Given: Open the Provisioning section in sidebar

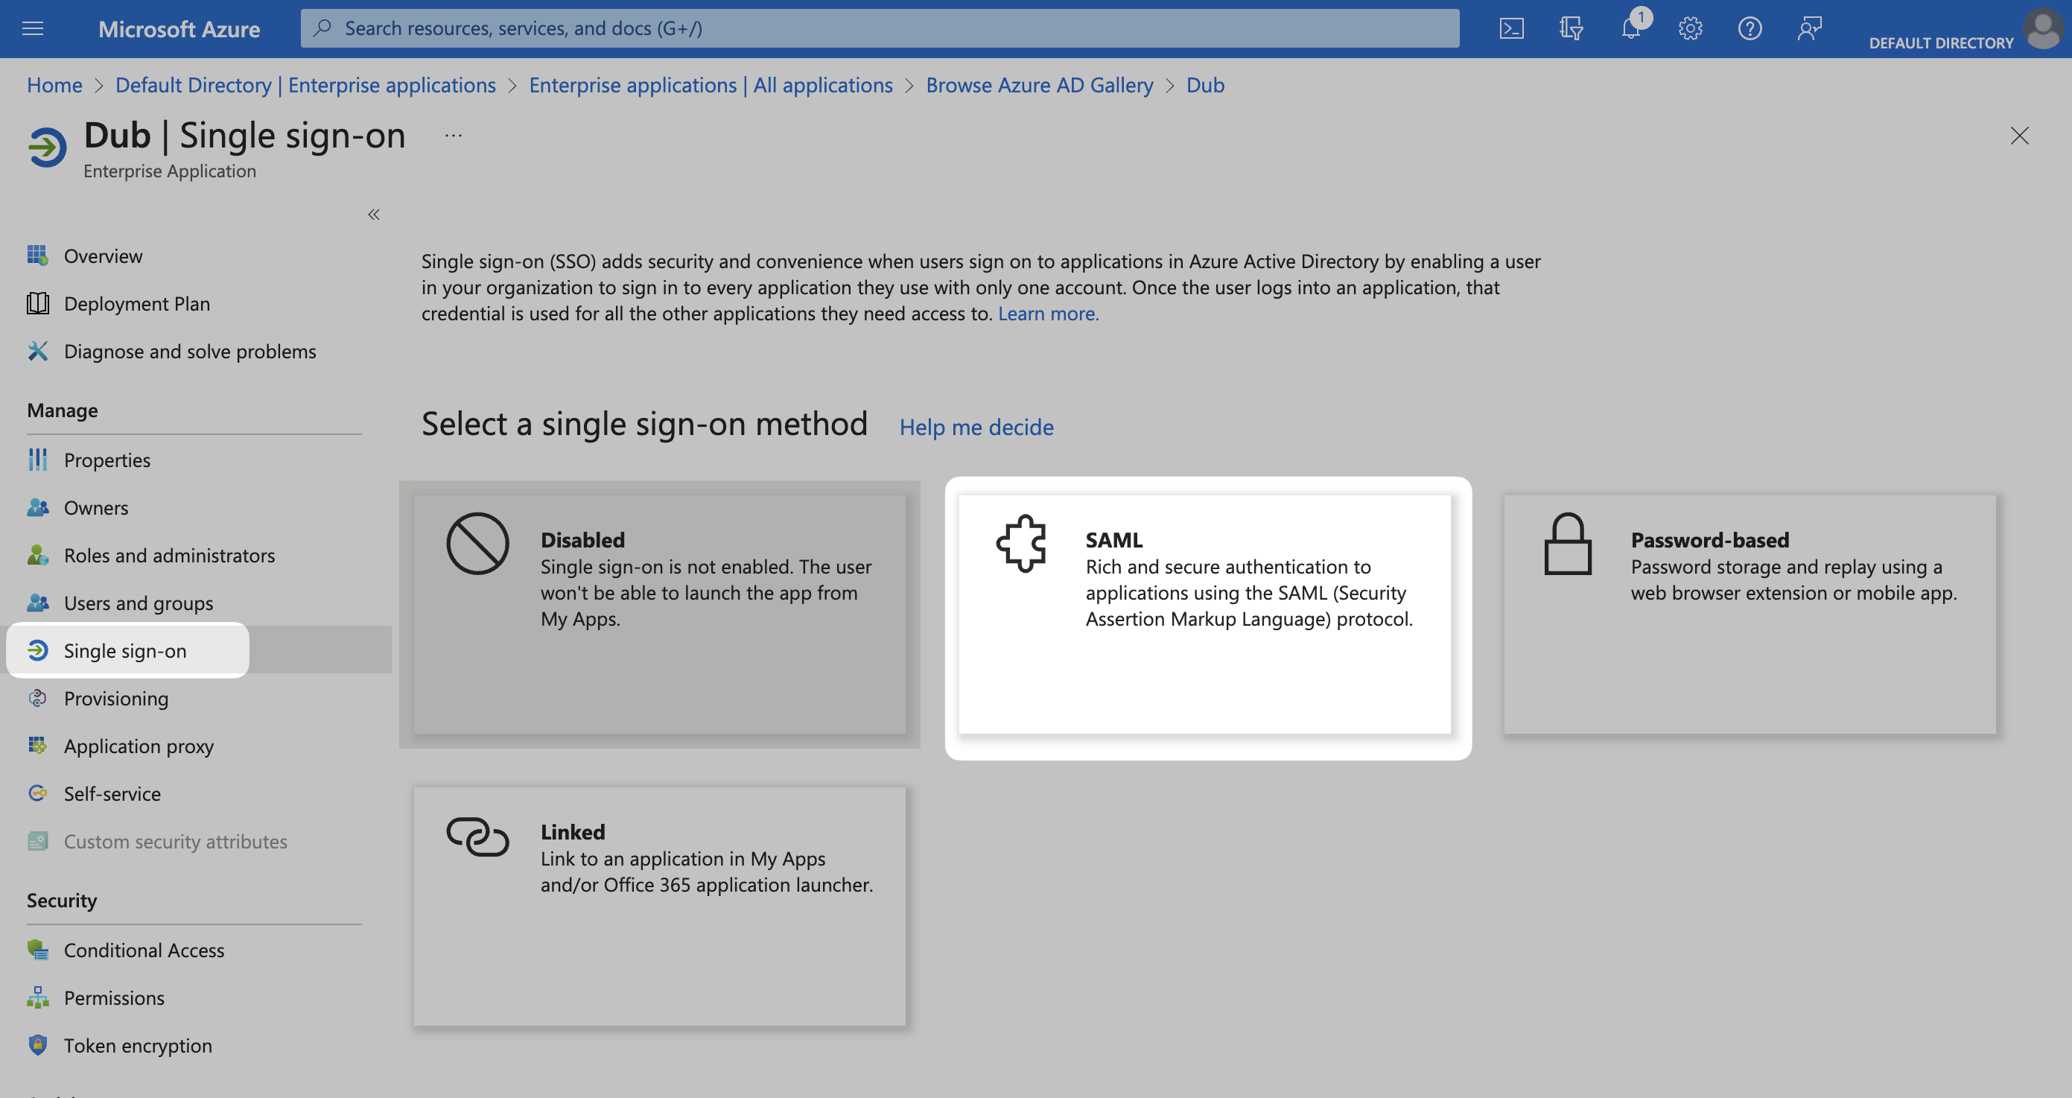Looking at the screenshot, I should pyautogui.click(x=116, y=698).
